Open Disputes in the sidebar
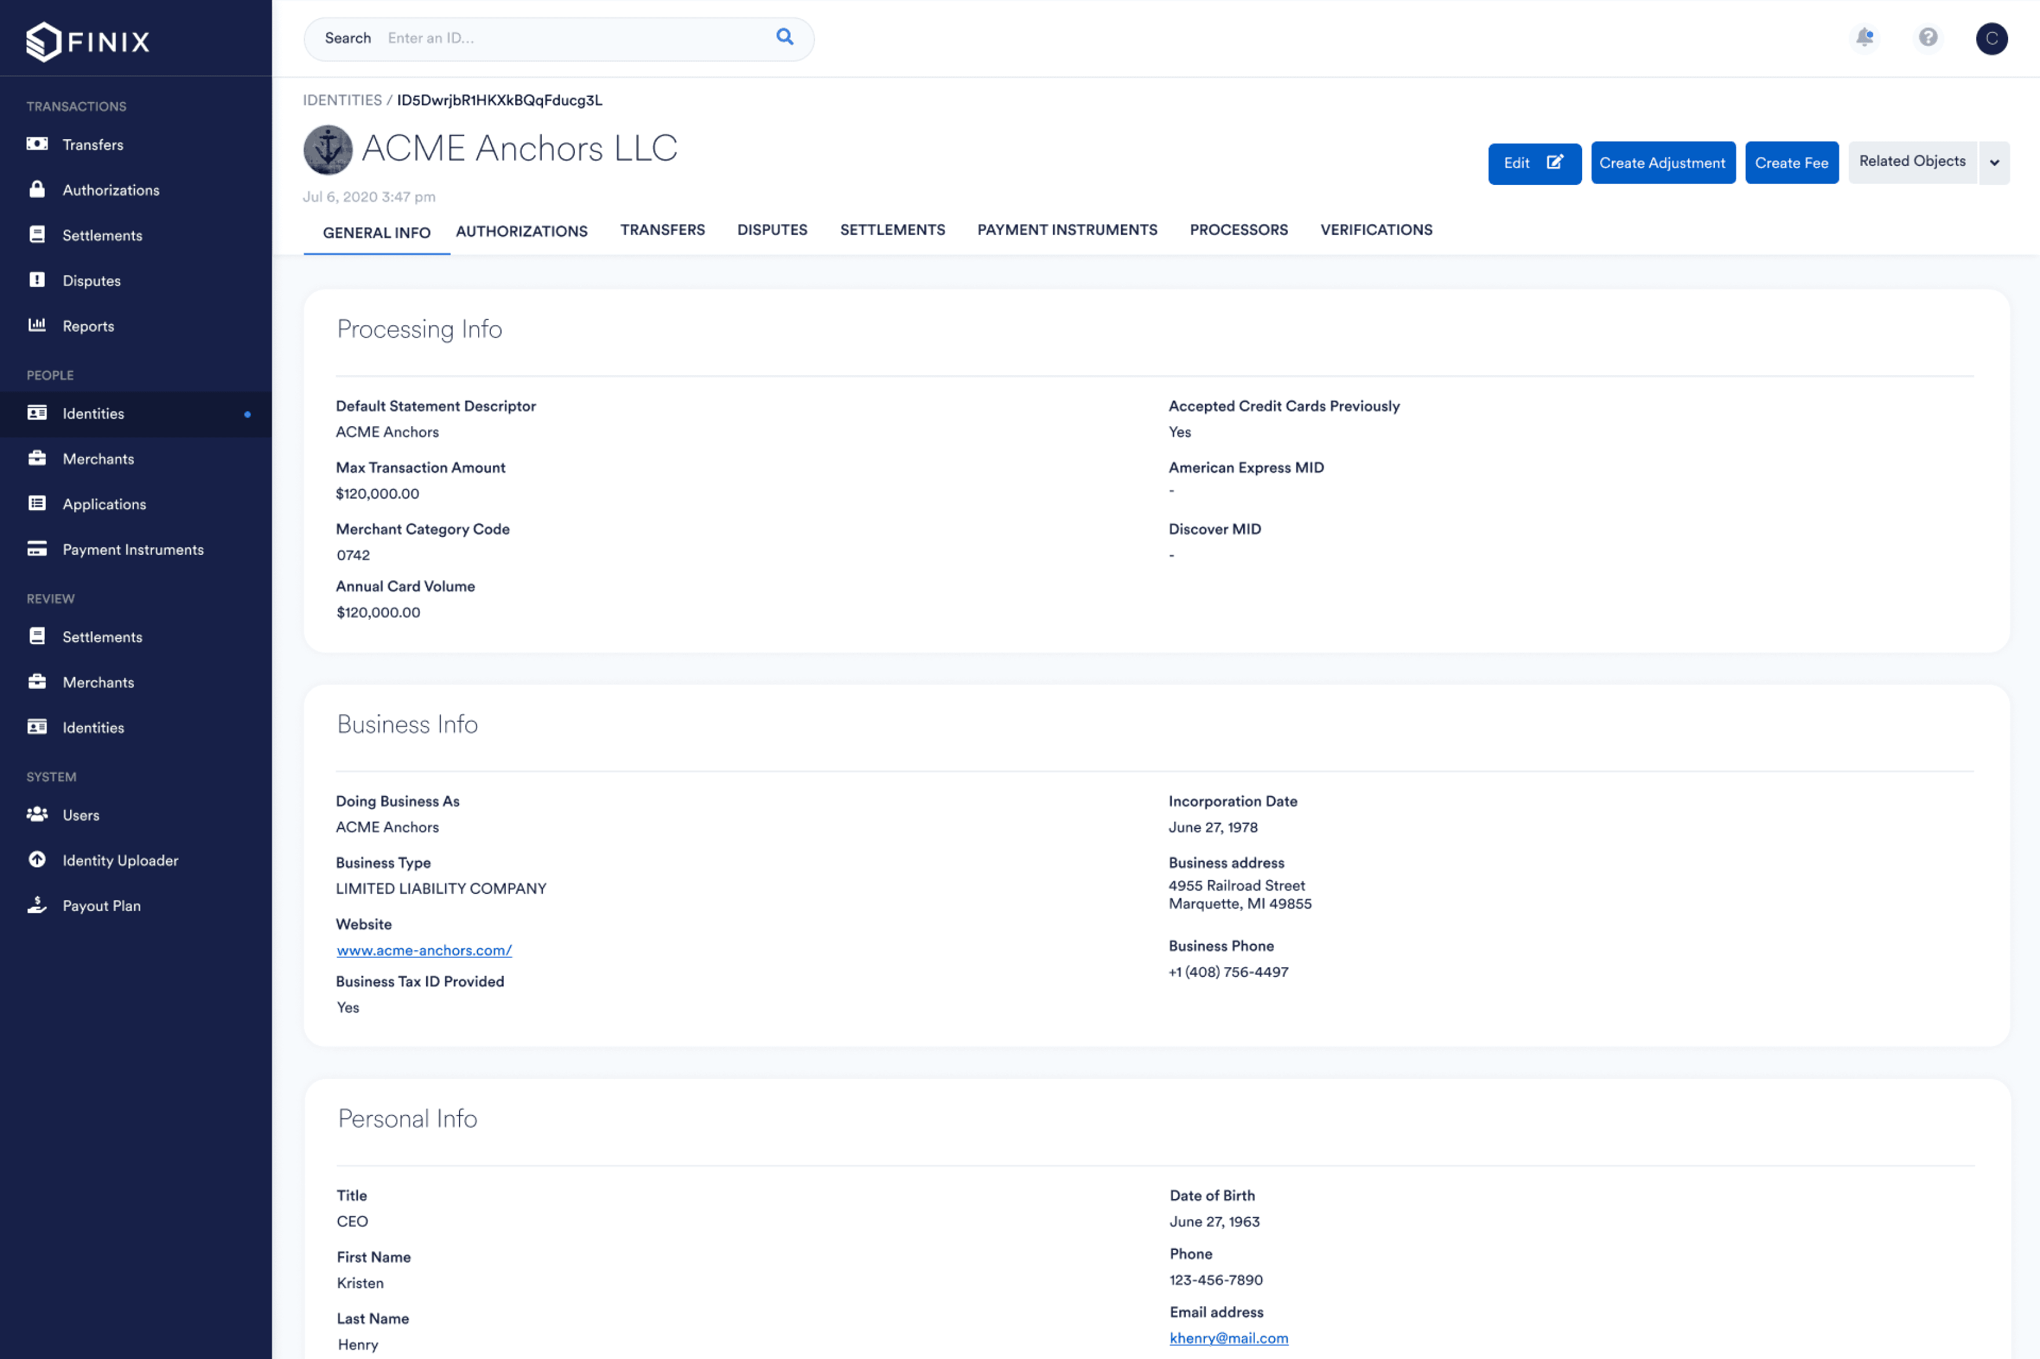Screen dimensions: 2040x1359 [x=91, y=281]
